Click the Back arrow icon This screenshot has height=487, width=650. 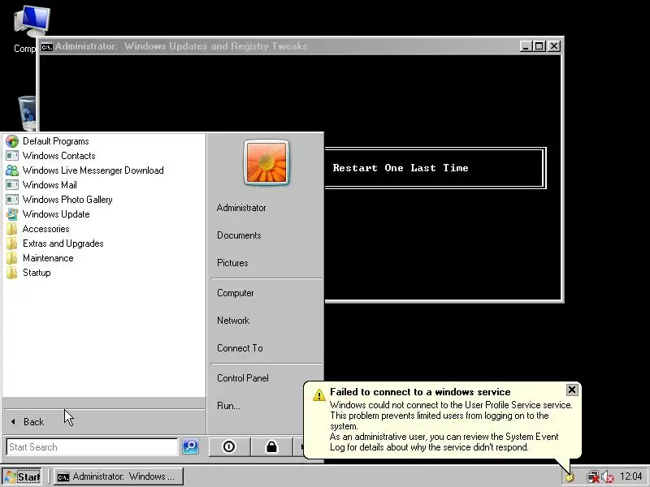coord(13,421)
